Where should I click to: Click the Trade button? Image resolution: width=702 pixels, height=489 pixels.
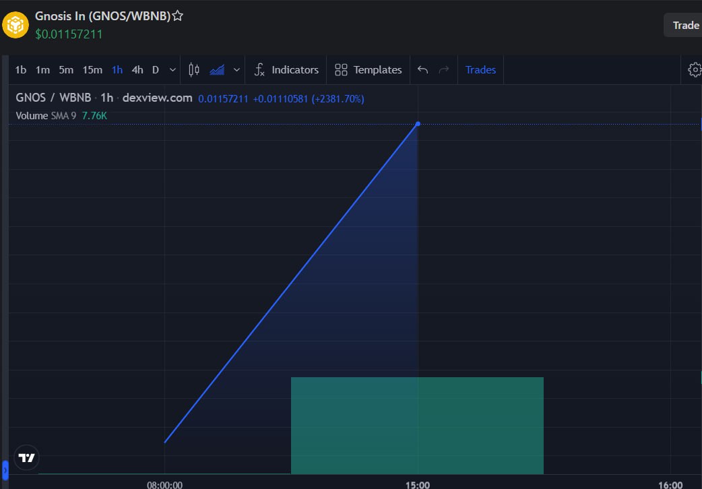pyautogui.click(x=685, y=25)
